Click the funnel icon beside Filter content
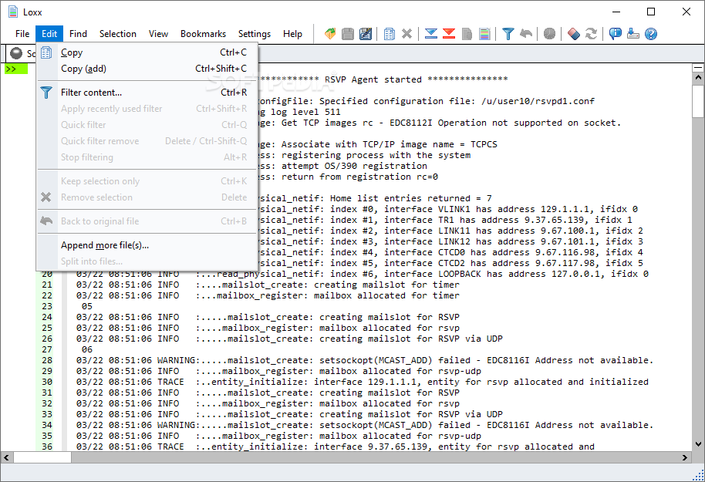 (x=46, y=93)
